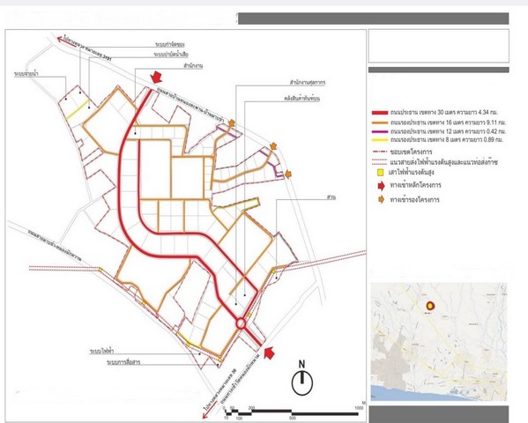Click the สวน label on the map
The width and height of the screenshot is (528, 423).
coord(331,197)
